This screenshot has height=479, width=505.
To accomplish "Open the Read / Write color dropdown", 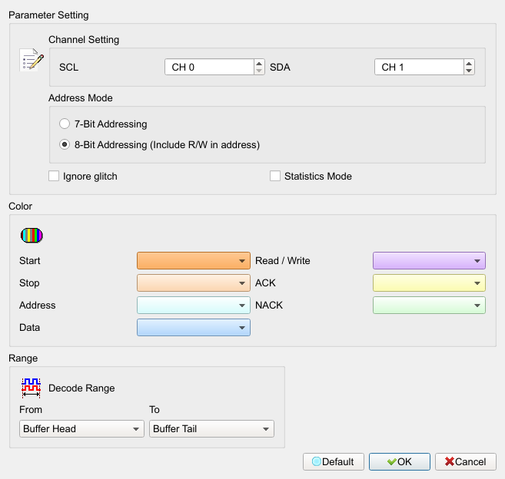I will (x=429, y=260).
